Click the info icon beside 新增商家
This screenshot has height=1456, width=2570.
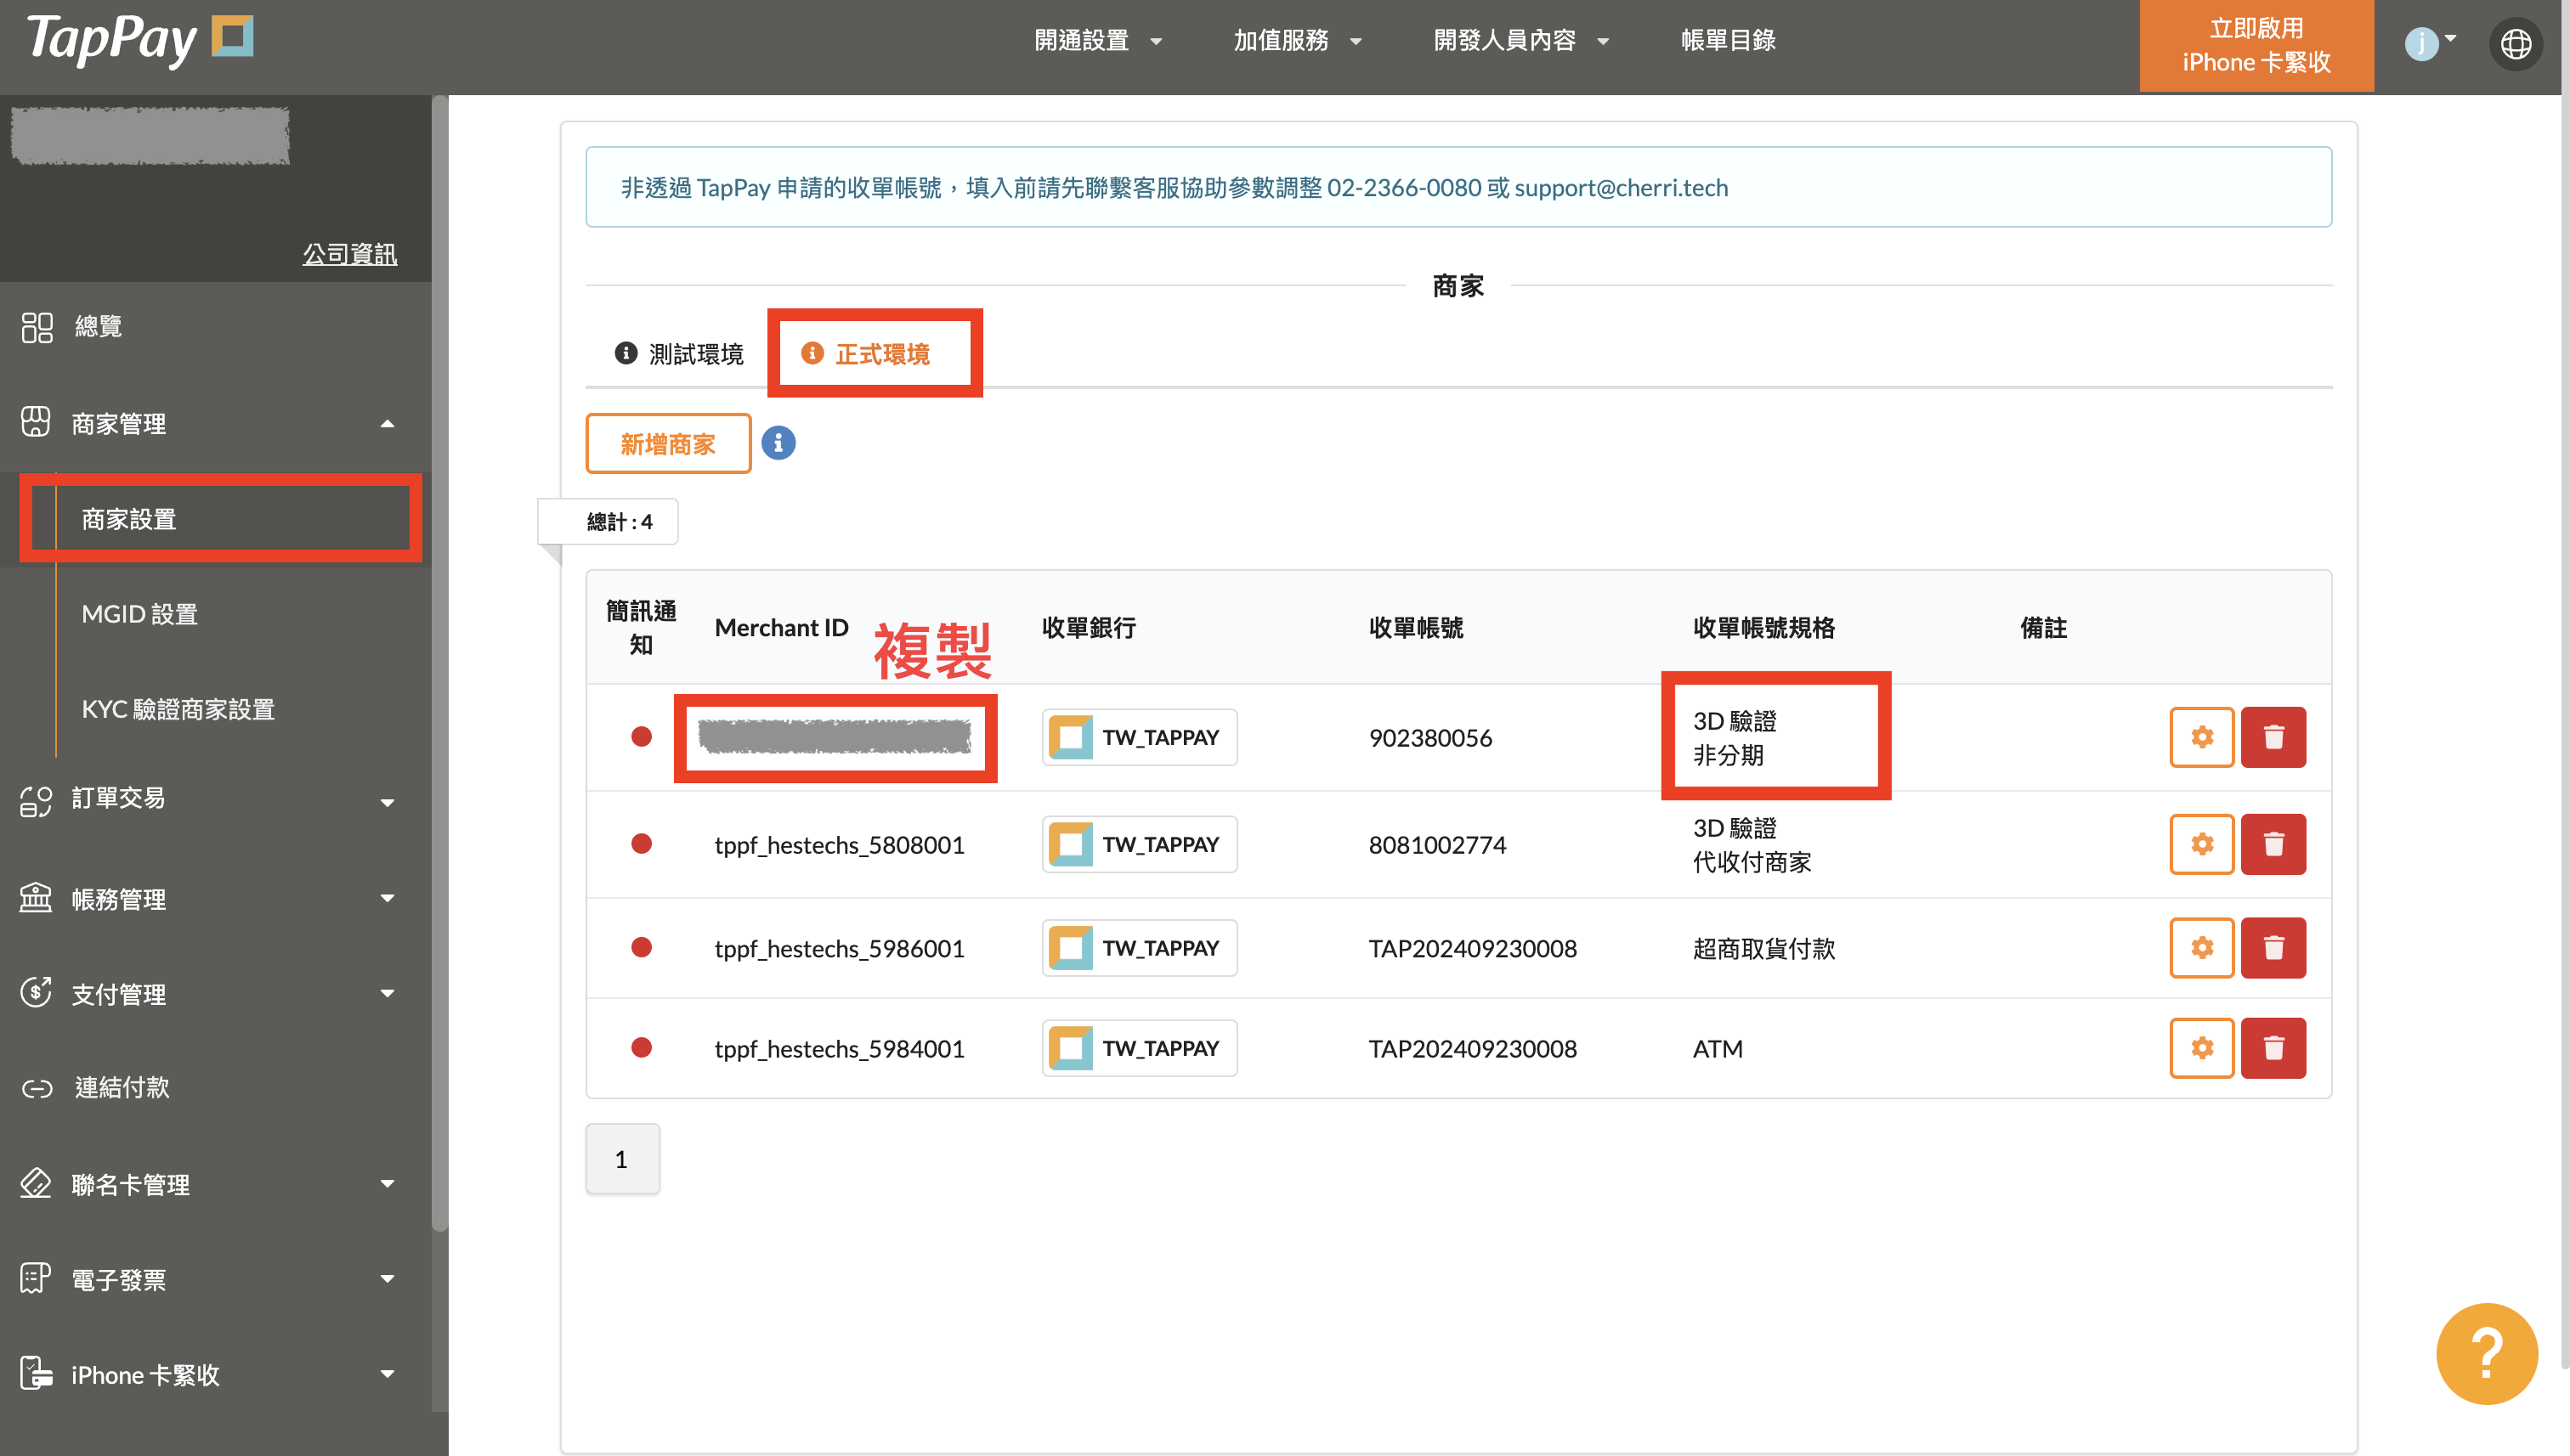(x=778, y=442)
